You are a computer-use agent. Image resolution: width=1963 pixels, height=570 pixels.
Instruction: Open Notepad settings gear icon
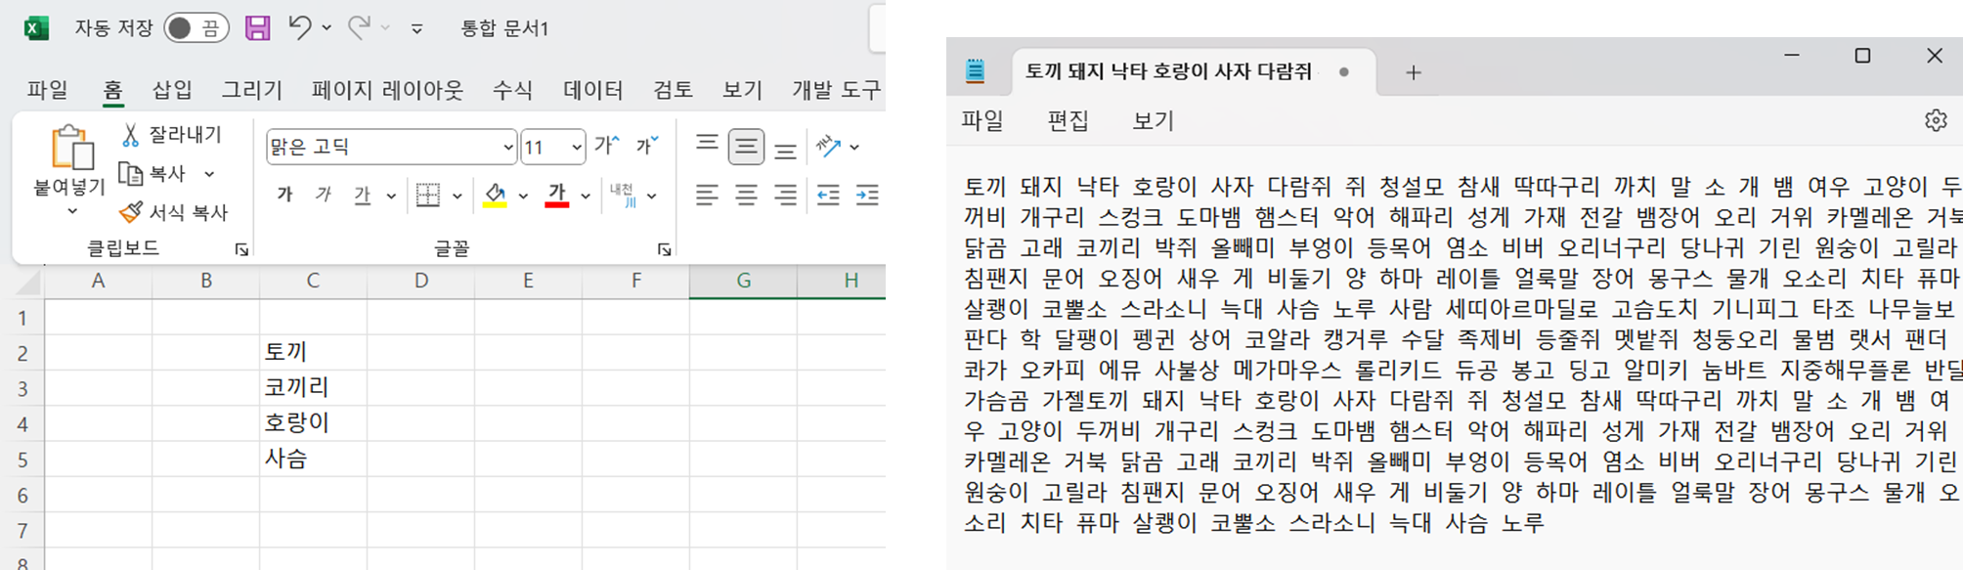1936,120
